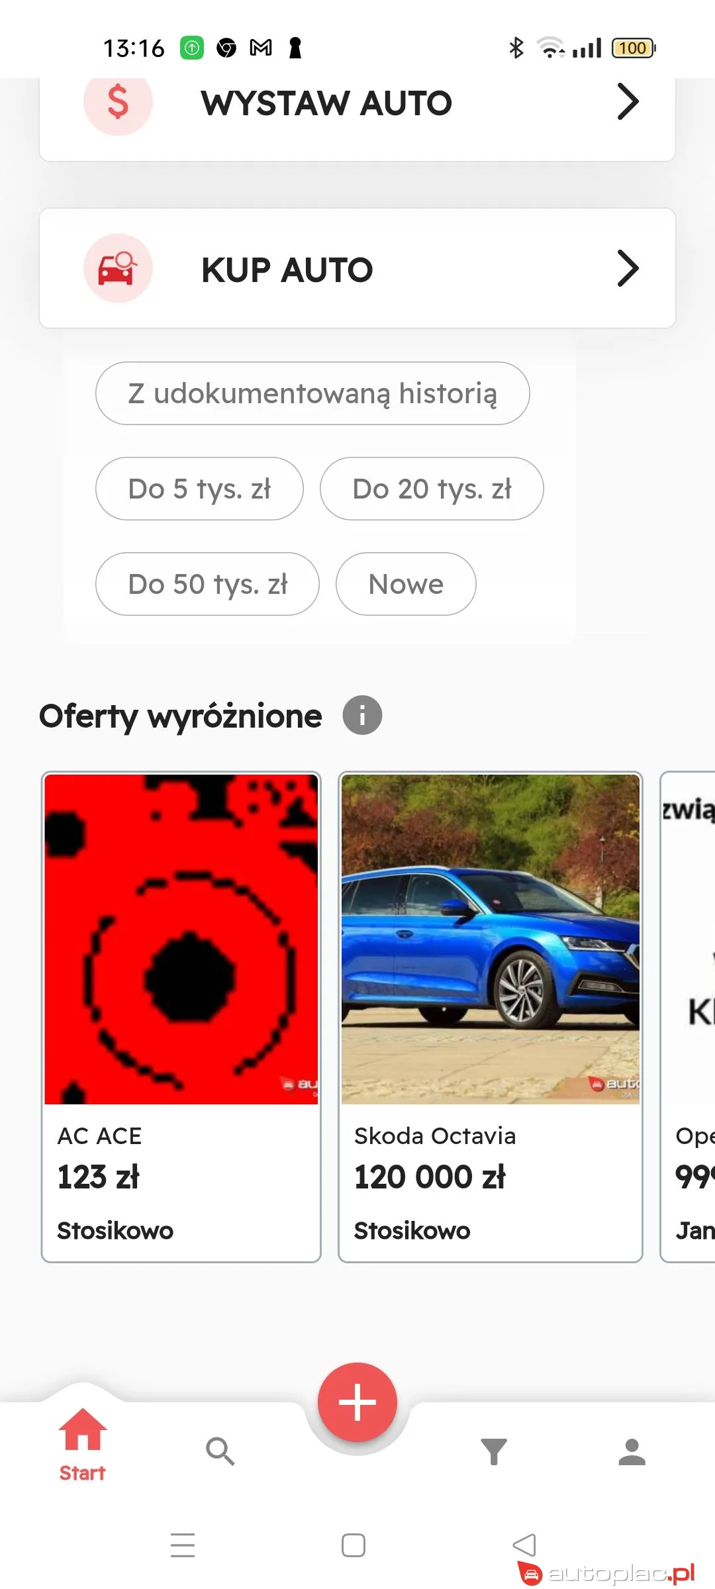Tap the car search icon beside KUP AUTO

[118, 267]
